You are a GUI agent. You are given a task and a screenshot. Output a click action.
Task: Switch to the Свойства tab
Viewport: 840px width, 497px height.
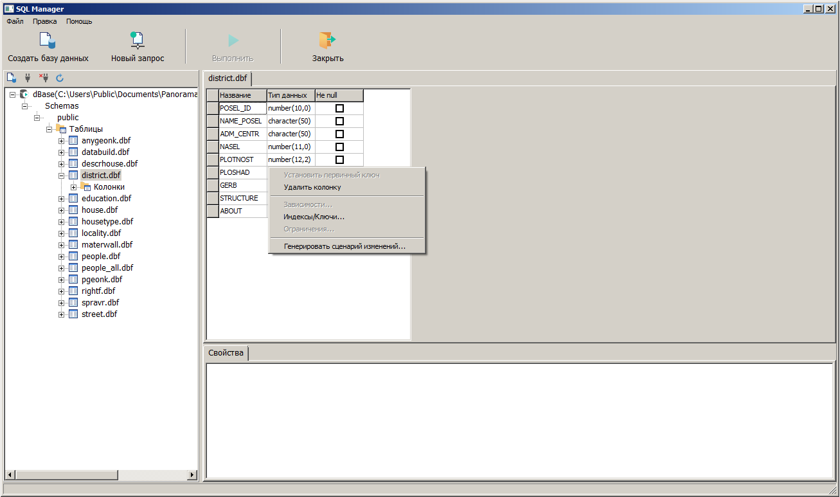[226, 353]
